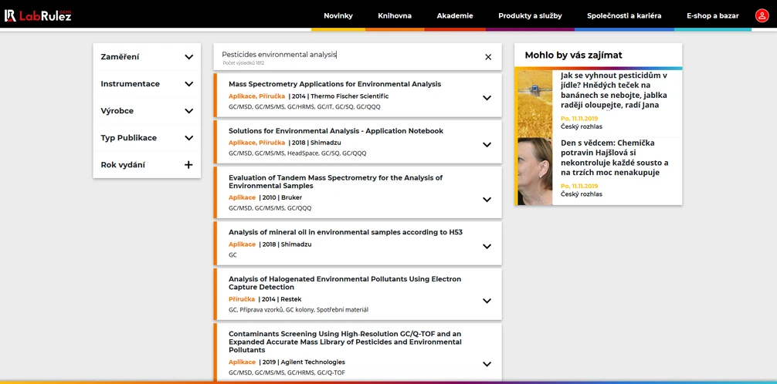Open the user profile icon

point(762,15)
